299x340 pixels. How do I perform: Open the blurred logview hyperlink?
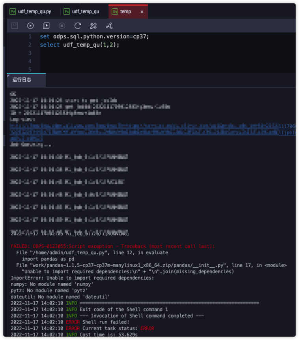pos(153,132)
